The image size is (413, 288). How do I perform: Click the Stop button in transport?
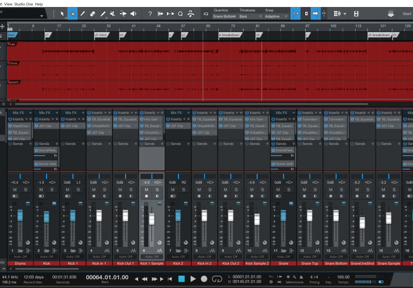181,279
